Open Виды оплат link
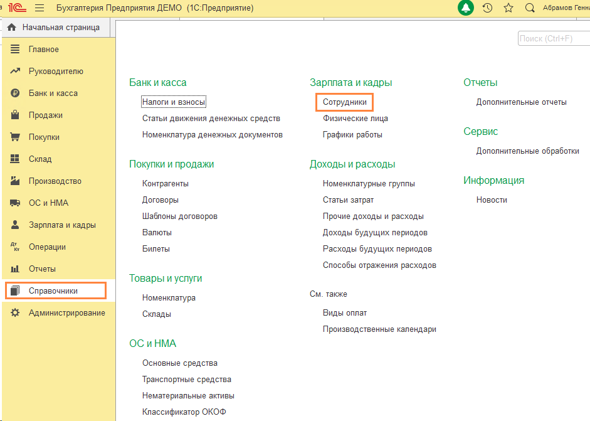This screenshot has width=590, height=421. (x=345, y=313)
